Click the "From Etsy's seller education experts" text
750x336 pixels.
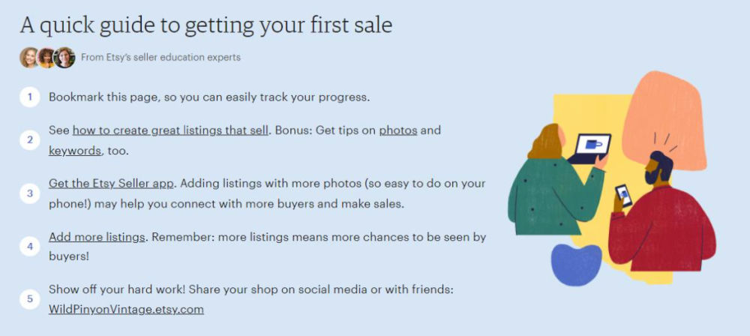pos(160,58)
